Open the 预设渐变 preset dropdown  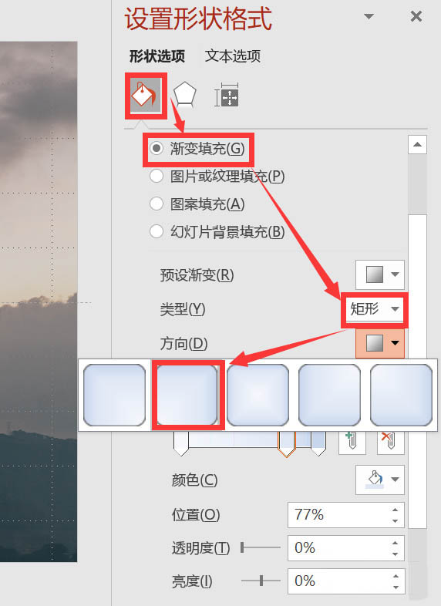coord(380,274)
